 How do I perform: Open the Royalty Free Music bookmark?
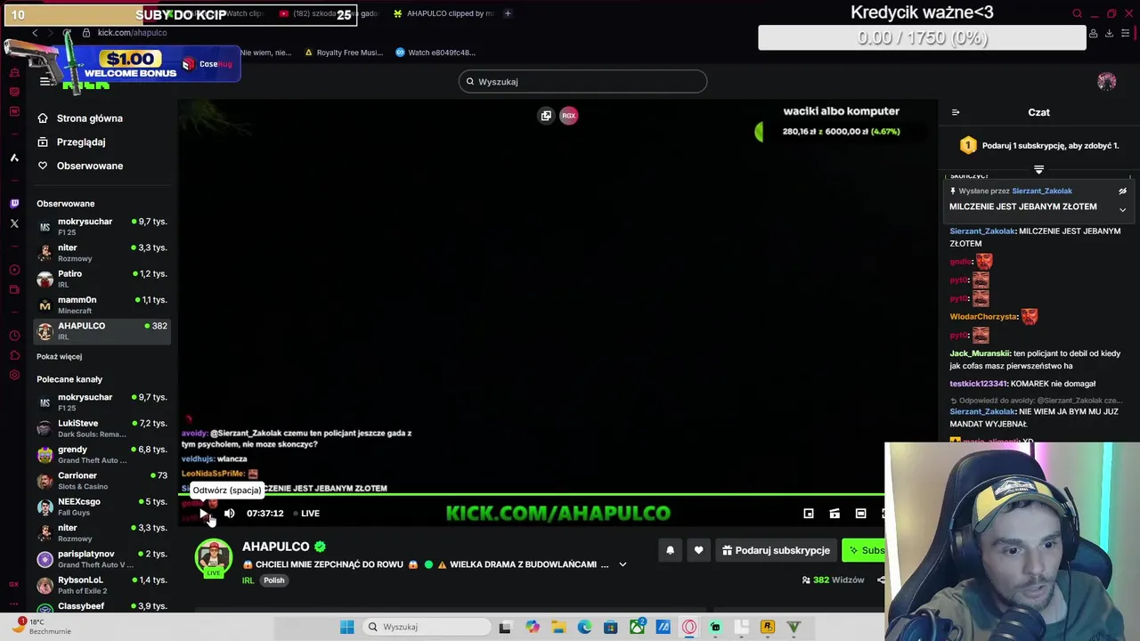(344, 53)
